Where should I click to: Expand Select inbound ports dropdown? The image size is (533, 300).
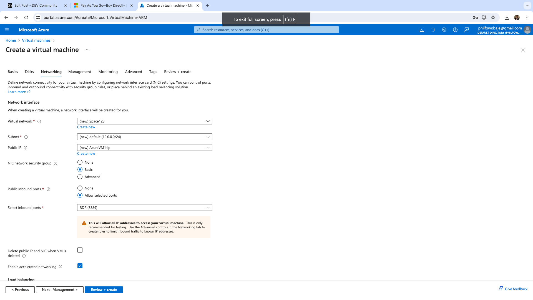pyautogui.click(x=145, y=208)
